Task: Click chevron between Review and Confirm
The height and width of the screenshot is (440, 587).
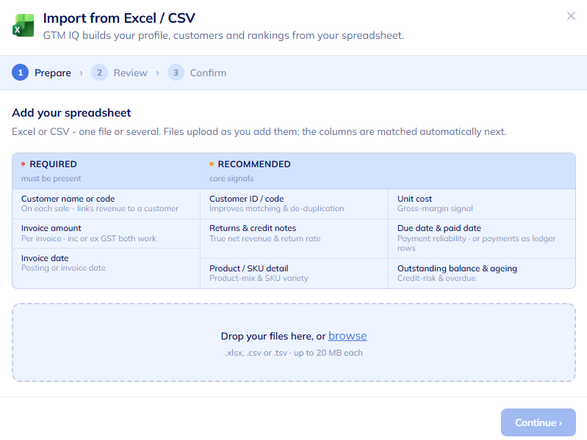Action: coord(157,73)
